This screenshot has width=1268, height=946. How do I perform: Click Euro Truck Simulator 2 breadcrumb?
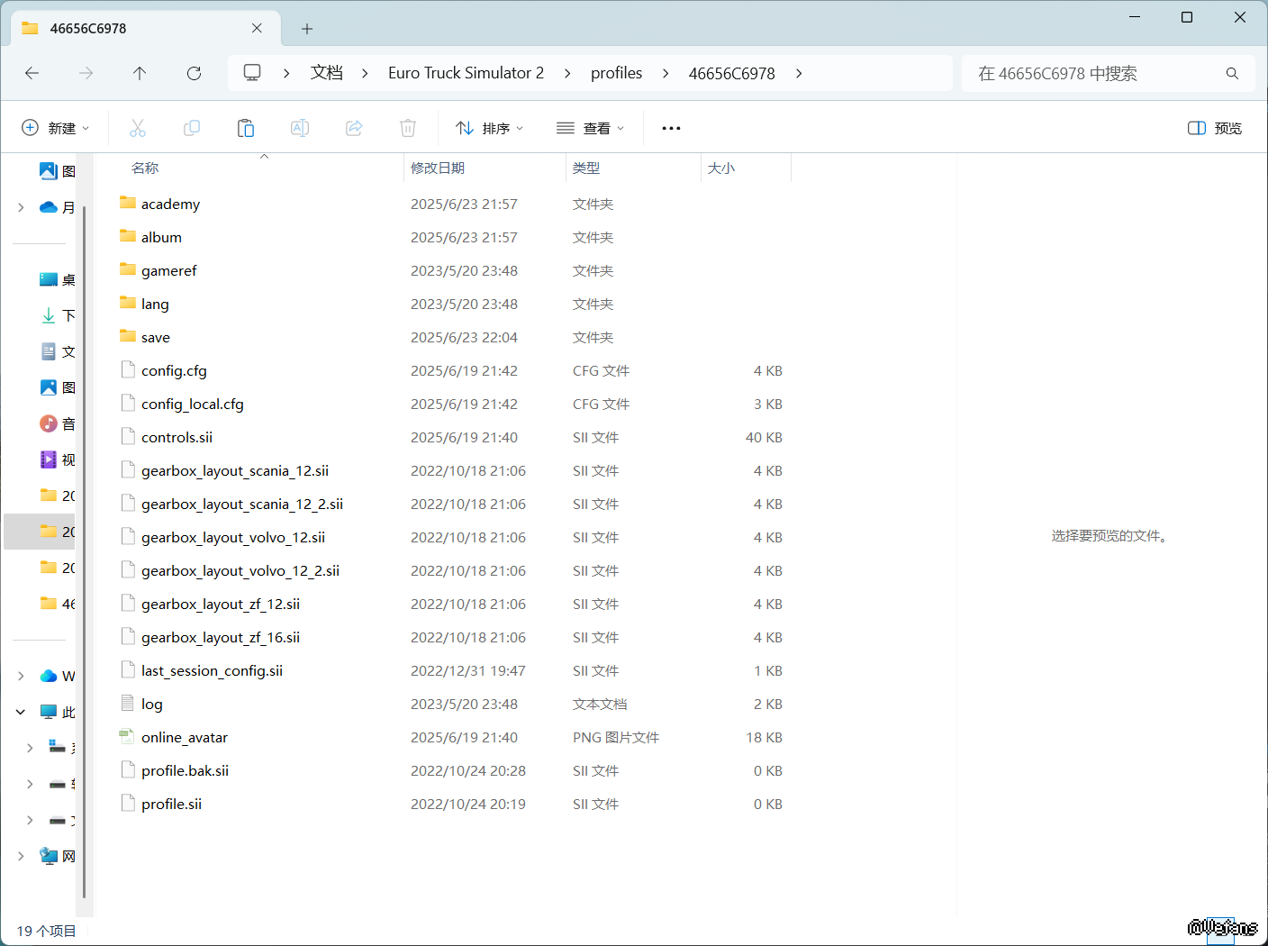tap(466, 73)
